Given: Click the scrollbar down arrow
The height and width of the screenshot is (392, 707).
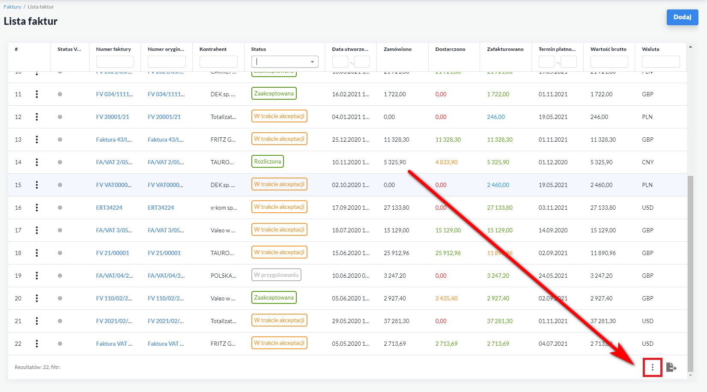Looking at the screenshot, I should [690, 375].
